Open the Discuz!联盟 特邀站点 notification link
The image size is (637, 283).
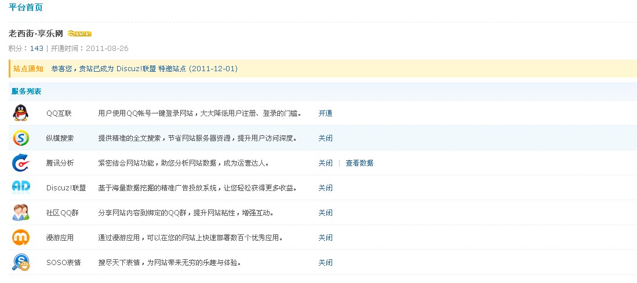(144, 68)
